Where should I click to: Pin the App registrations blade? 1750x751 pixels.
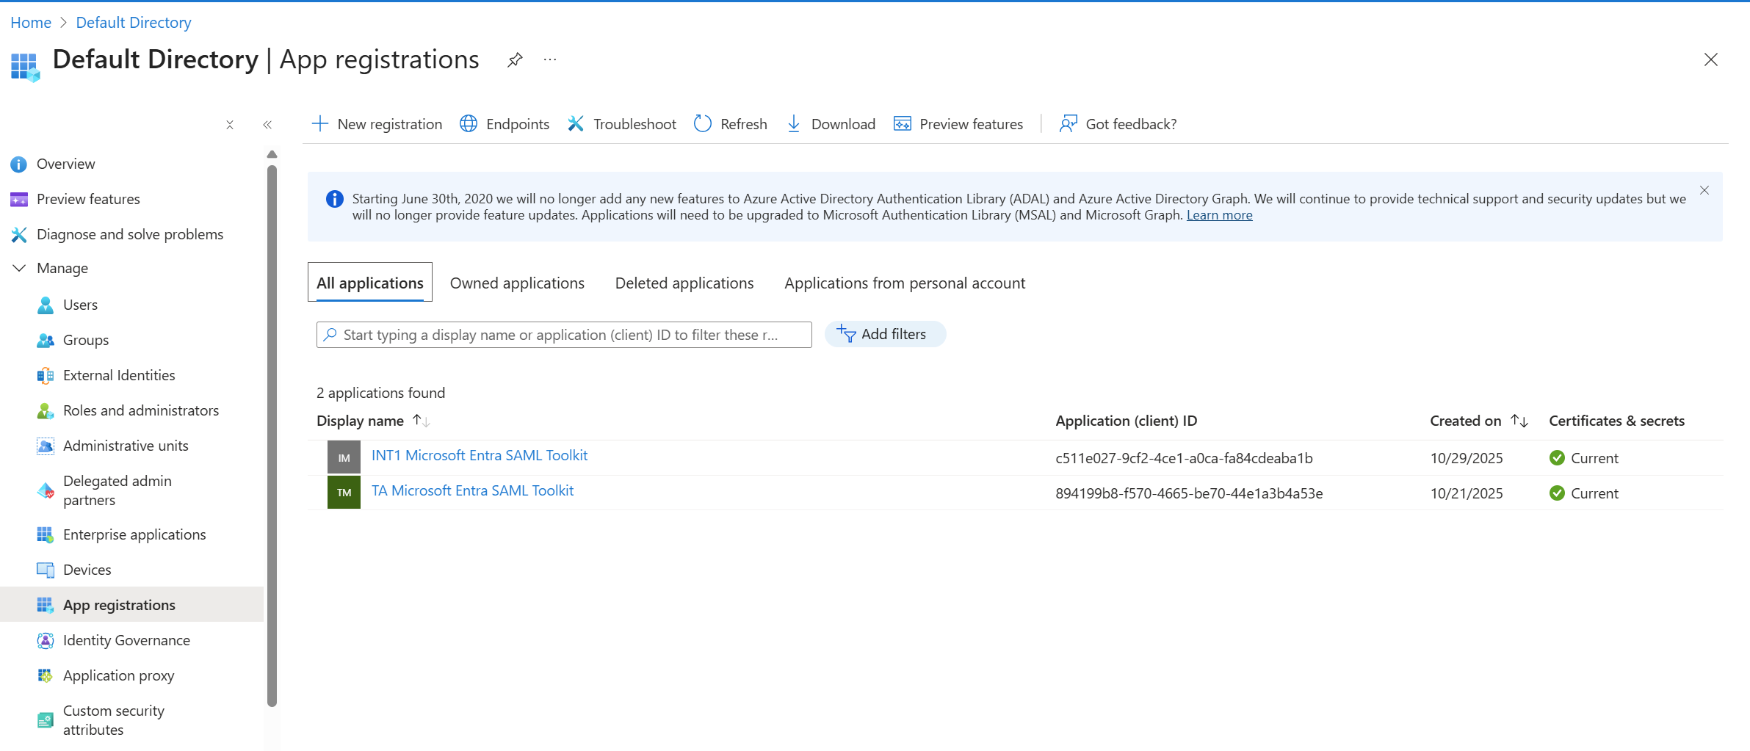515,60
